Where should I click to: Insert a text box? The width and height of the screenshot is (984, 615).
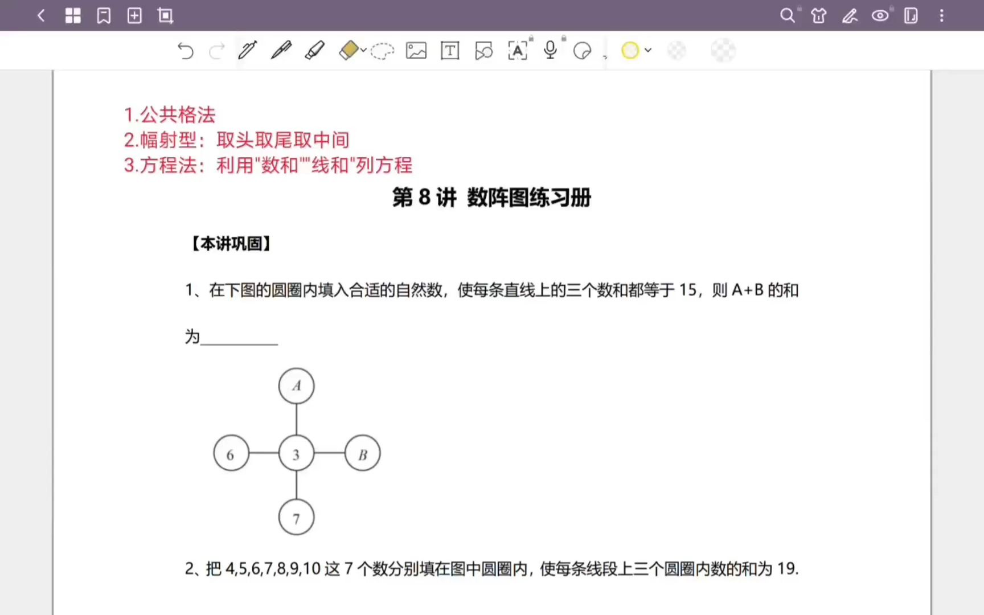(449, 51)
